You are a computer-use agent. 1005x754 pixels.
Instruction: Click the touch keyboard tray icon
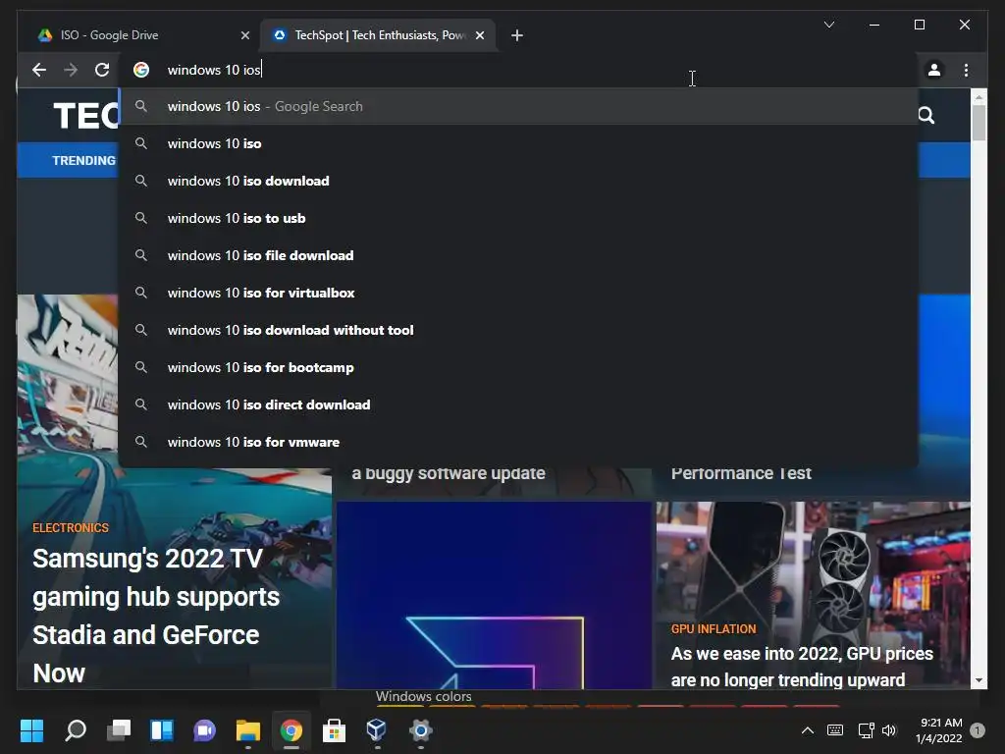pyautogui.click(x=835, y=730)
